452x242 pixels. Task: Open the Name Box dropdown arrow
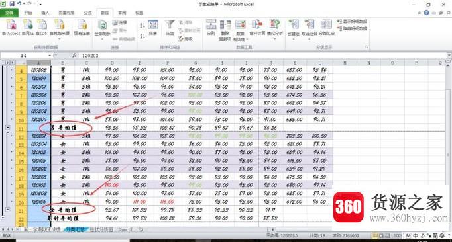[50, 56]
